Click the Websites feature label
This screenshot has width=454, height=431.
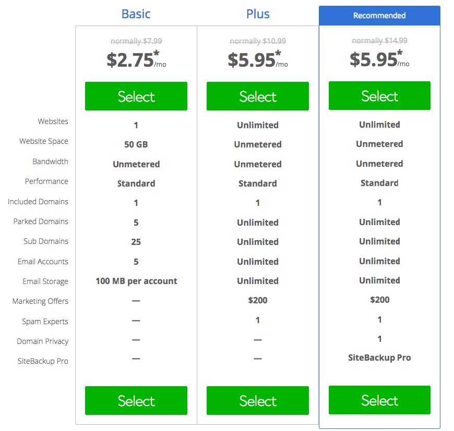[53, 121]
